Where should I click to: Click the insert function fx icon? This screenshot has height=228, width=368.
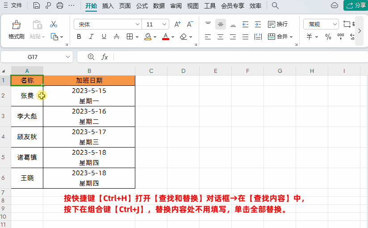click(105, 57)
